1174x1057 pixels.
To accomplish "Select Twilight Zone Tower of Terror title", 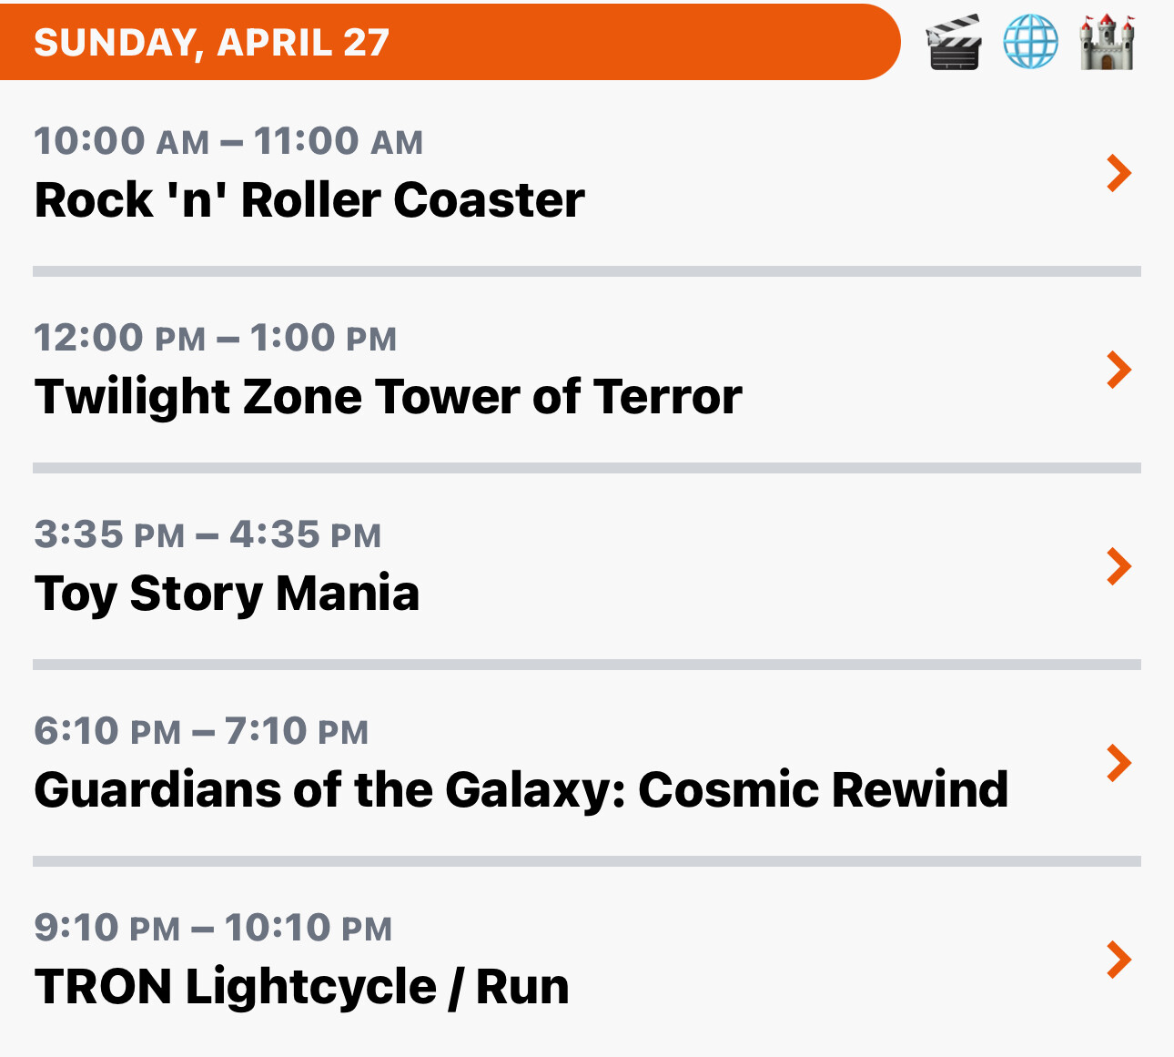I will [x=389, y=397].
